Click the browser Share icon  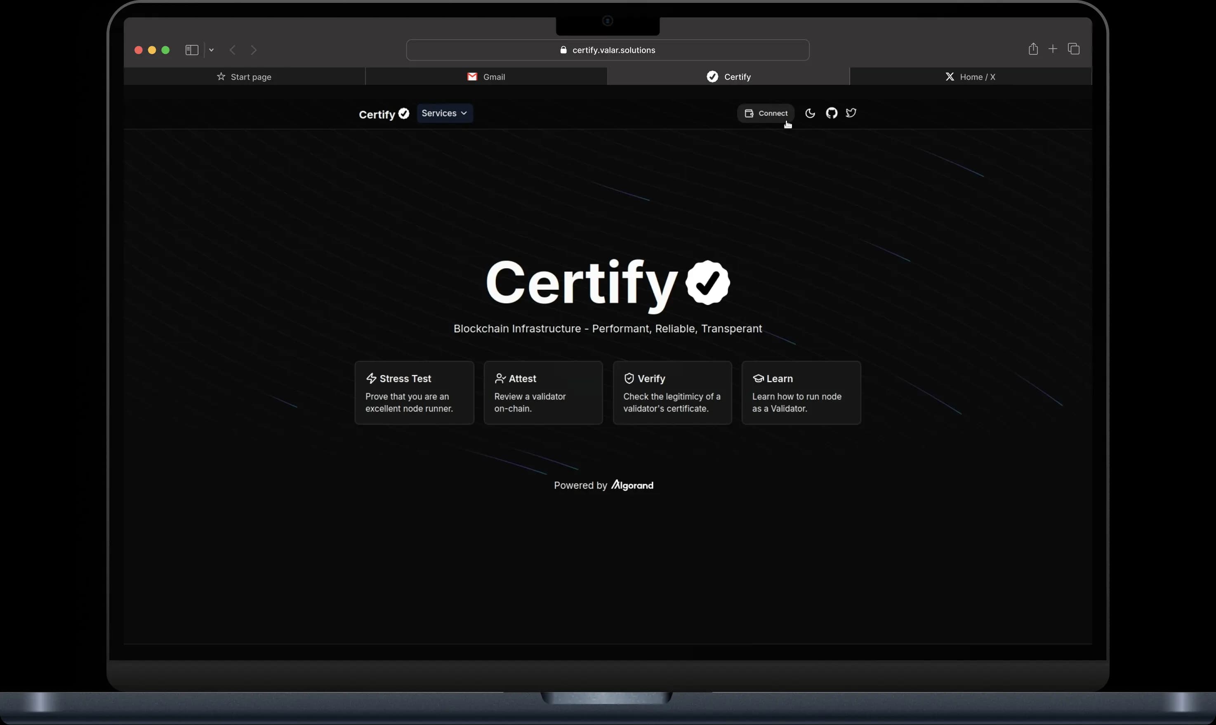click(x=1033, y=49)
